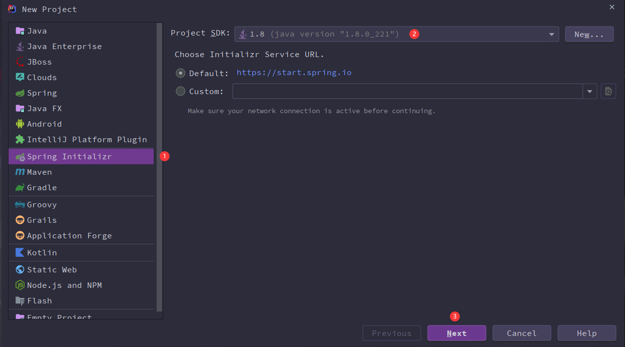Click the Clouds project icon

coord(20,78)
